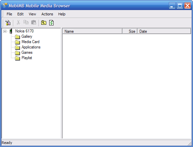Click the Playlist folder icon
Viewport: 193px width, 147px height.
(x=17, y=58)
